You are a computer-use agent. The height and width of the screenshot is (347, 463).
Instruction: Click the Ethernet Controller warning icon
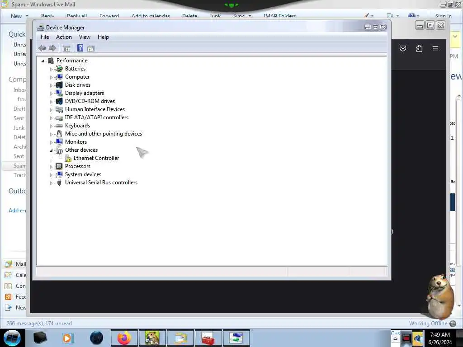[68, 159]
